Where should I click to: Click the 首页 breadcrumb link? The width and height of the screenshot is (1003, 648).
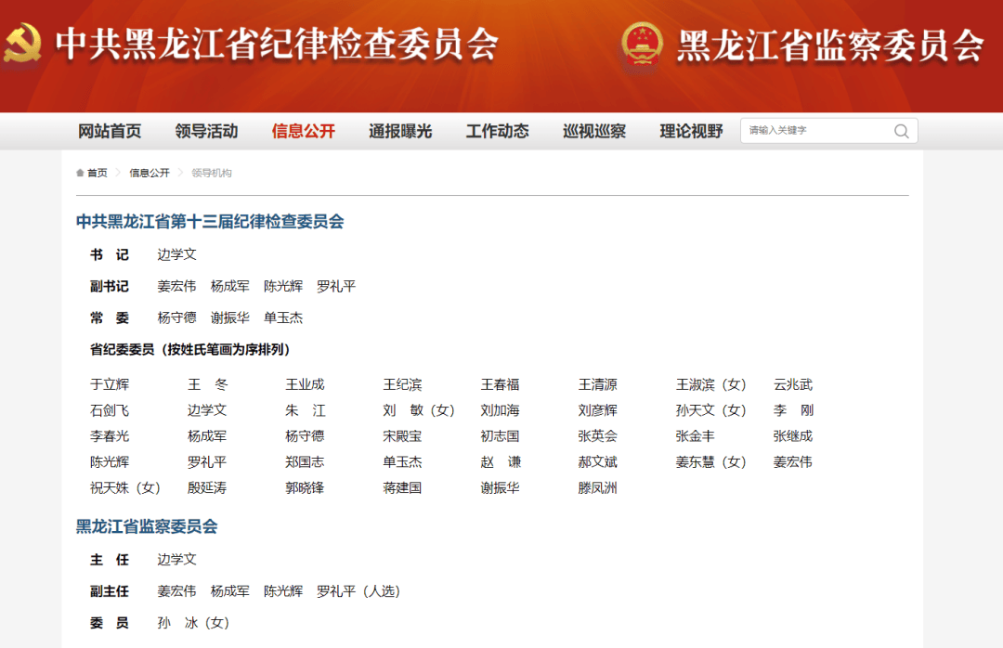coord(97,172)
